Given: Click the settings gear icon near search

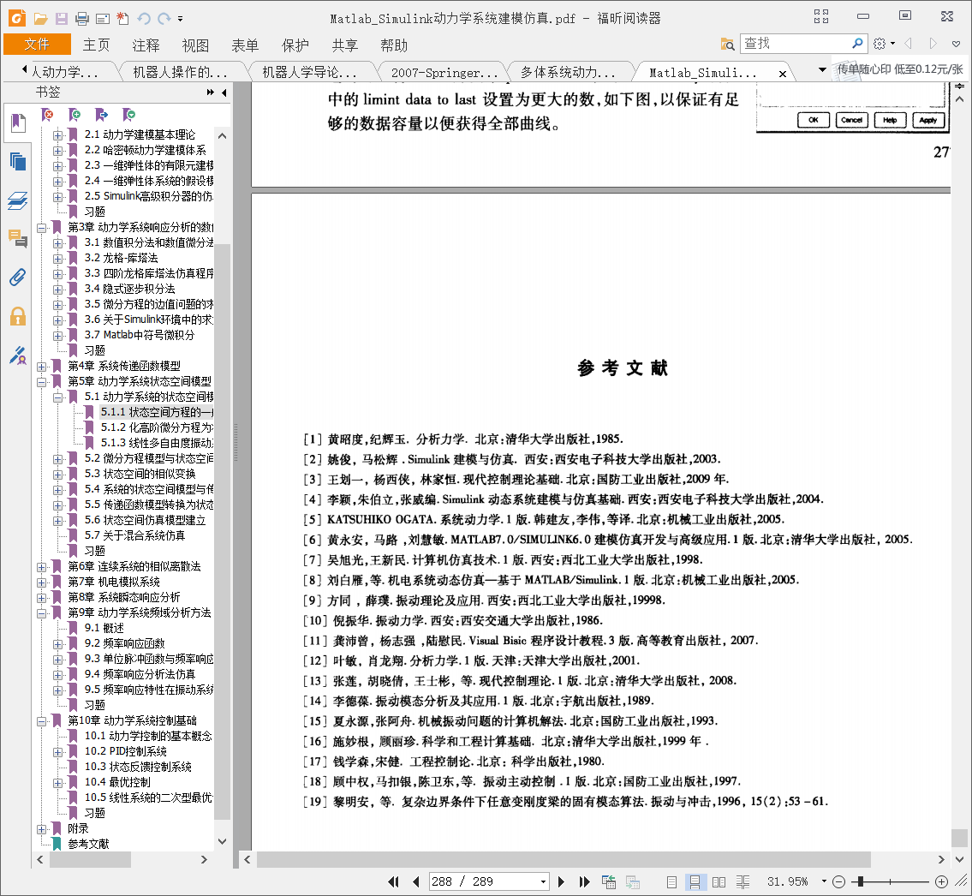Looking at the screenshot, I should pyautogui.click(x=879, y=44).
